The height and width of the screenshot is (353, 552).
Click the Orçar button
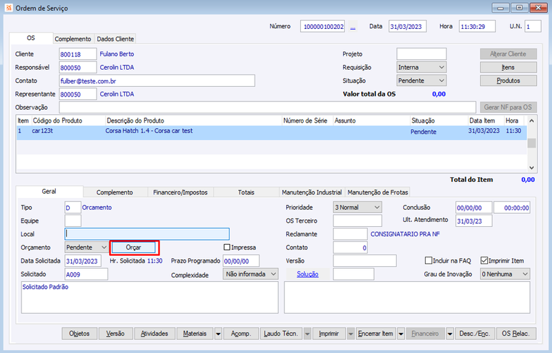point(133,248)
